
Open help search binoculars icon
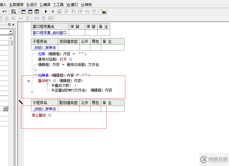(x=103, y=12)
